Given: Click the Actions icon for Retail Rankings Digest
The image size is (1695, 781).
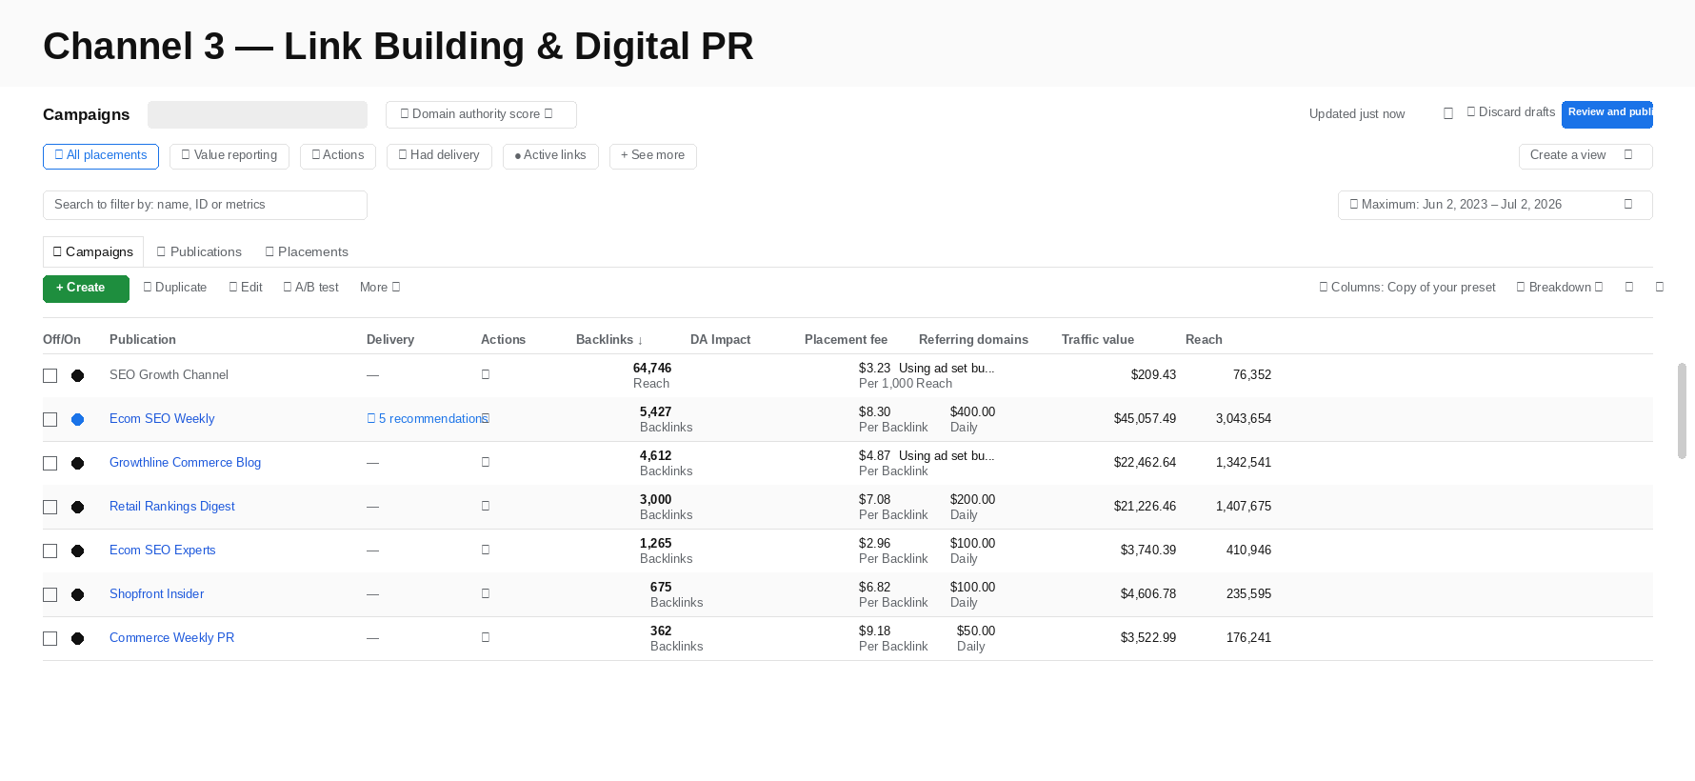Looking at the screenshot, I should click(486, 507).
